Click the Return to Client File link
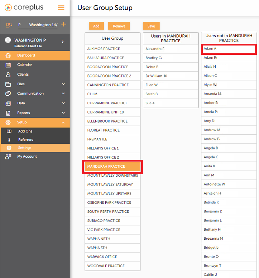The width and height of the screenshot is (259, 278). [28, 46]
